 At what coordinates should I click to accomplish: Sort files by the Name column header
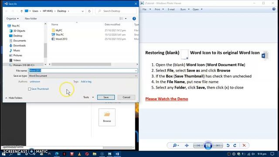pyautogui.click(x=54, y=24)
